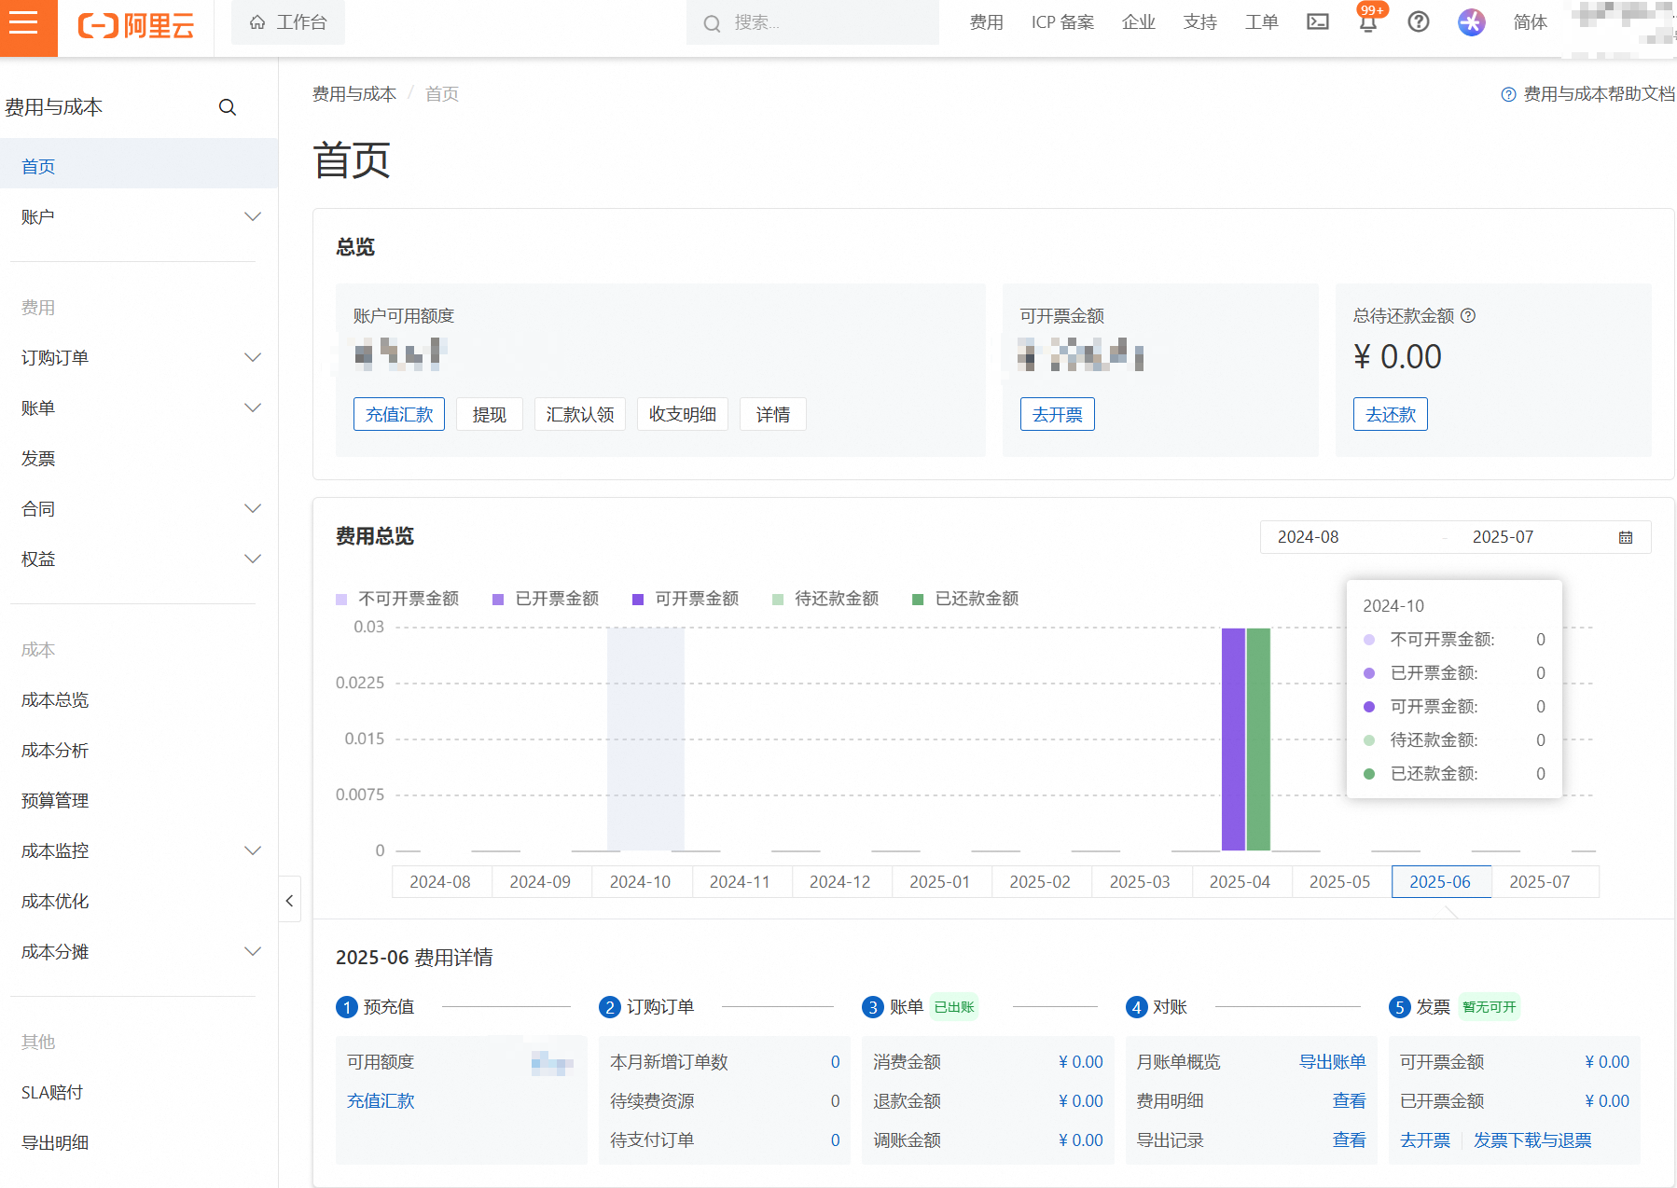
Task: Toggle the 已还款金额 legend swatch
Action: click(x=918, y=599)
